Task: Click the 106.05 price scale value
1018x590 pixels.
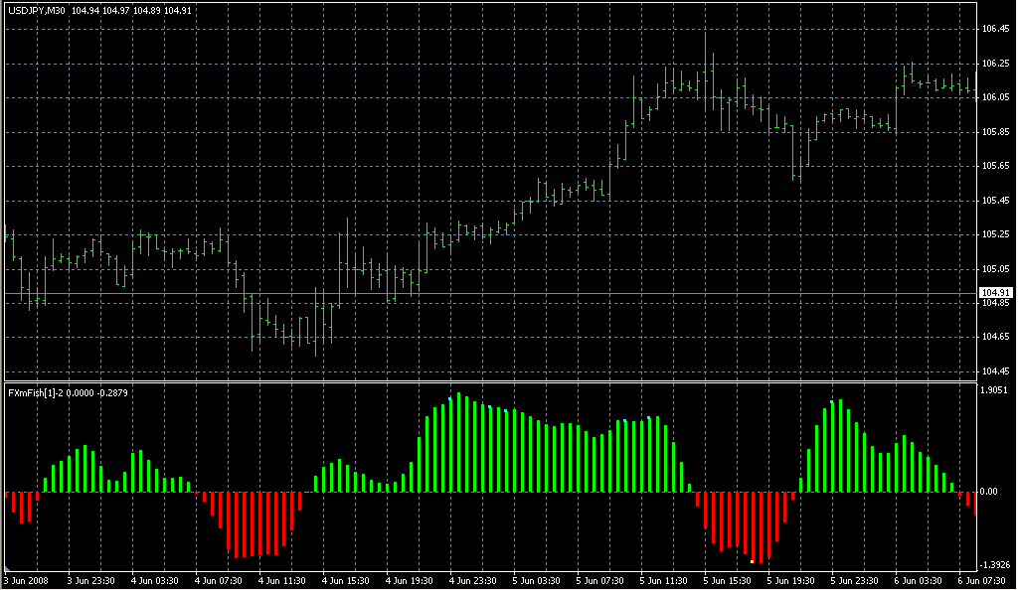Action: tap(995, 97)
